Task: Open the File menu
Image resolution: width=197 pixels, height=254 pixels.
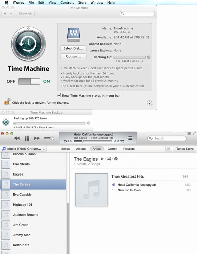Action: point(31,2)
